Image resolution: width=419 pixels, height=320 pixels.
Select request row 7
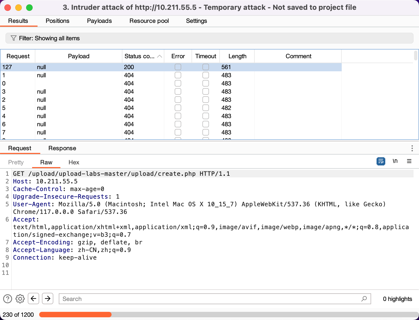click(x=171, y=132)
